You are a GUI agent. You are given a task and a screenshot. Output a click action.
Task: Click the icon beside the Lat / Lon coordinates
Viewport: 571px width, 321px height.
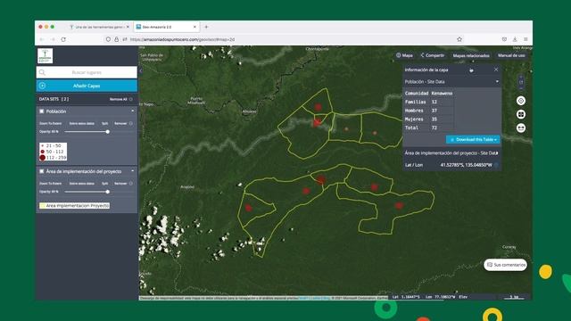click(496, 165)
